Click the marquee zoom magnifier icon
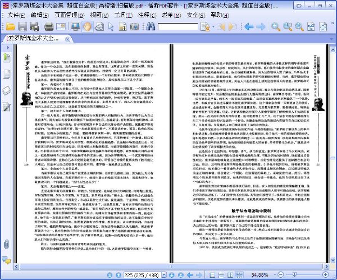The height and width of the screenshot is (280, 337). pos(288,27)
